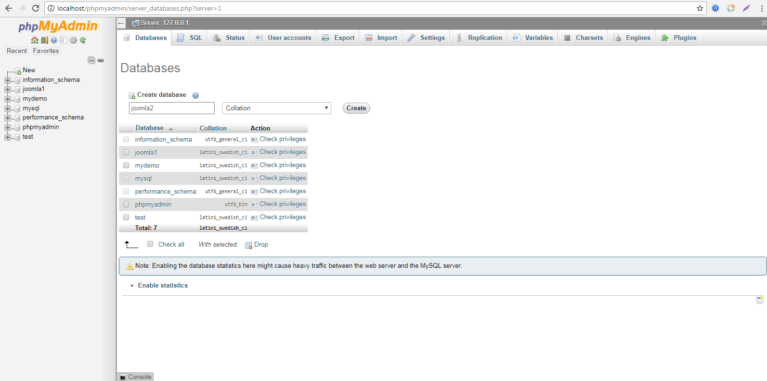Click the Log out door icon
The width and height of the screenshot is (767, 381).
44,40
